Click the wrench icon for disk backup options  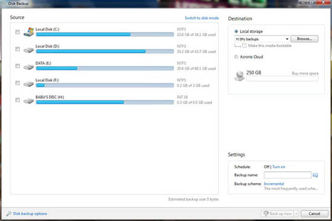point(8,214)
